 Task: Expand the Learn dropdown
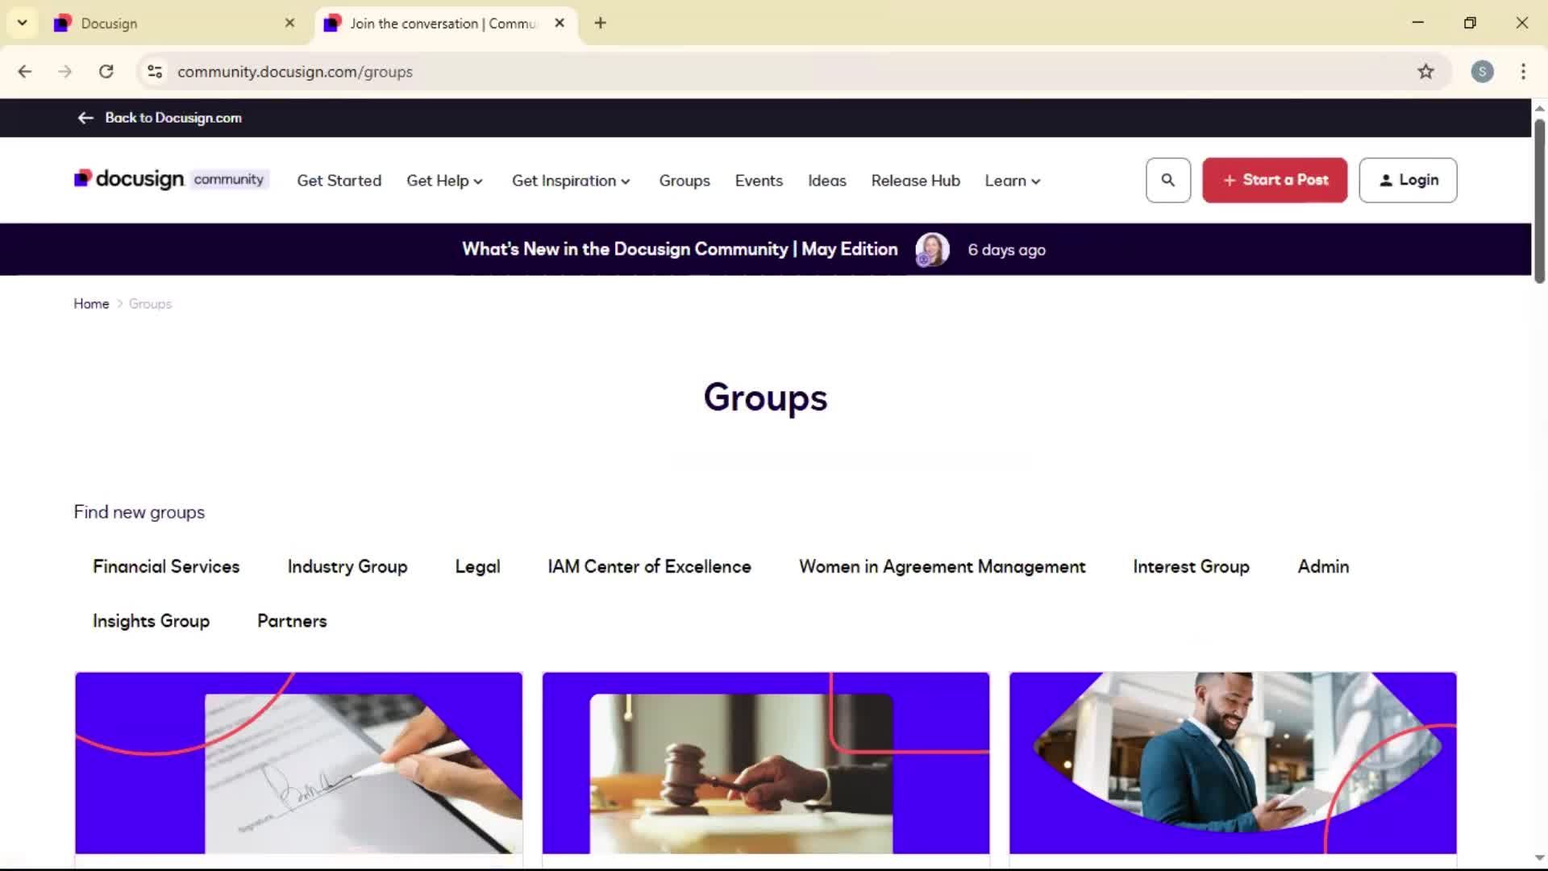tap(1013, 181)
